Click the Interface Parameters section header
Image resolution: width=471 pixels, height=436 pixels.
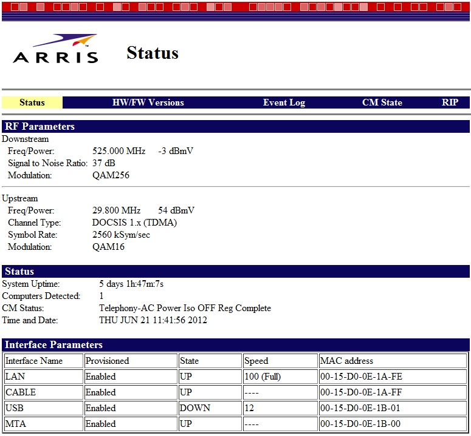pyautogui.click(x=236, y=344)
